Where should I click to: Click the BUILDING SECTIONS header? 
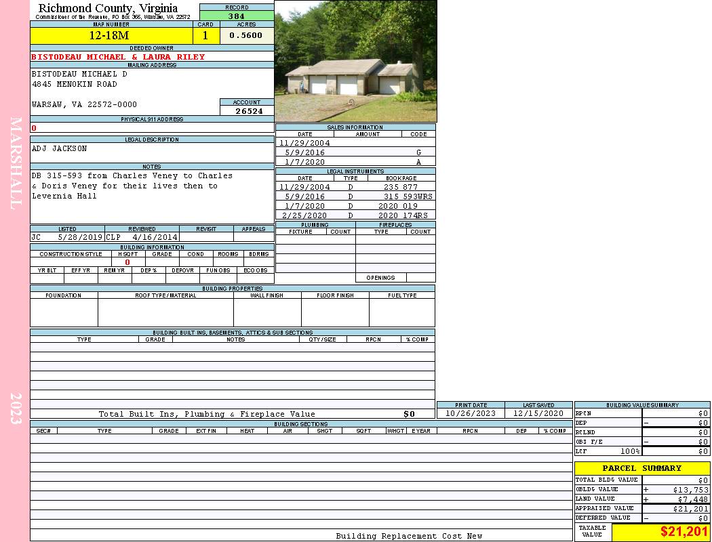[x=300, y=424]
